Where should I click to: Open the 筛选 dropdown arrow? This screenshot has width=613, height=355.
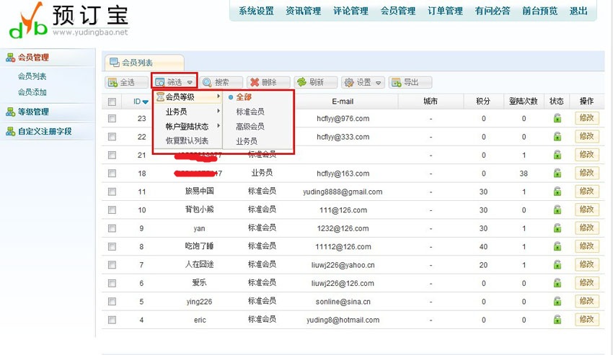click(190, 82)
